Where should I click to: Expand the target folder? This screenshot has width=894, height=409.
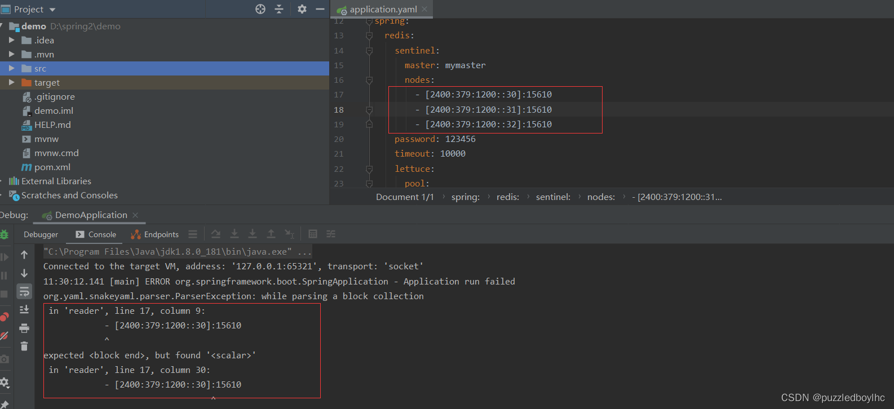point(11,82)
